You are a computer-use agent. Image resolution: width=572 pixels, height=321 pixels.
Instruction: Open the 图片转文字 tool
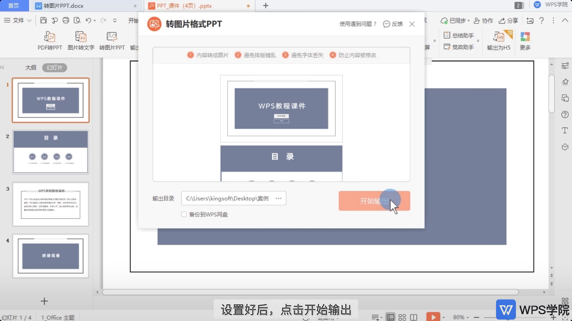[x=81, y=41]
